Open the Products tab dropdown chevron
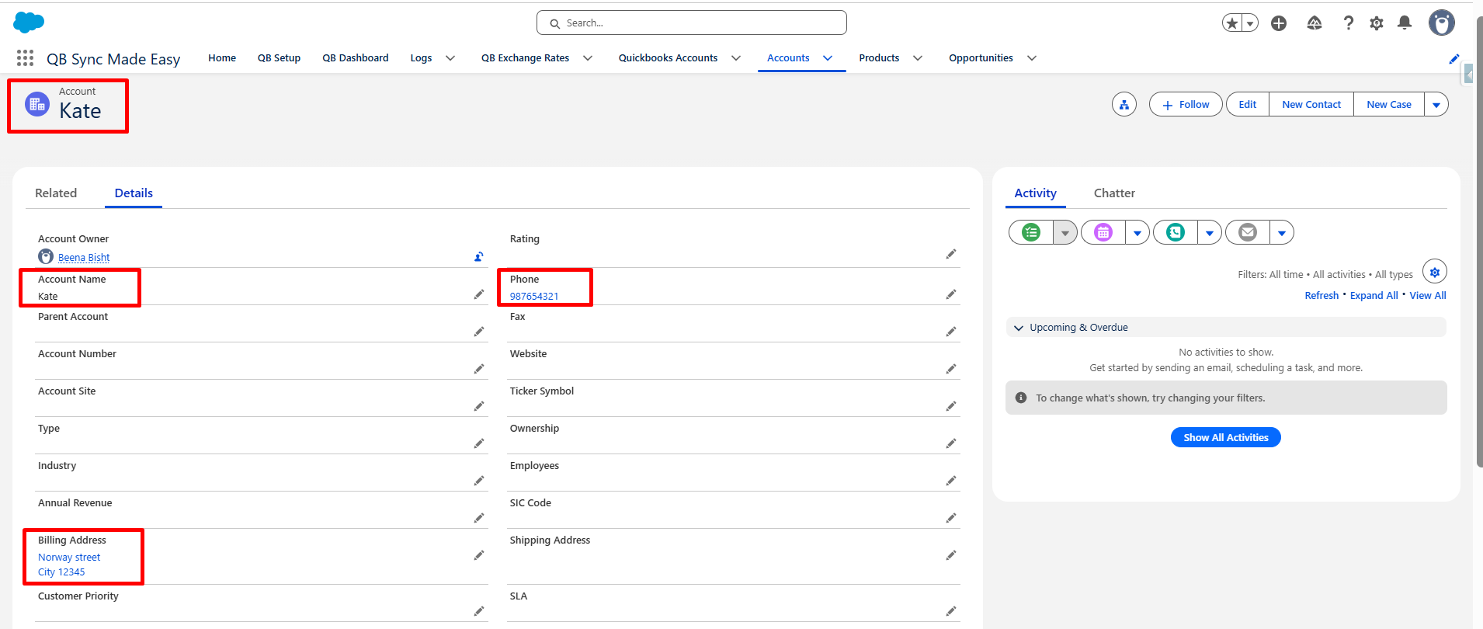The width and height of the screenshot is (1483, 629). [x=918, y=58]
